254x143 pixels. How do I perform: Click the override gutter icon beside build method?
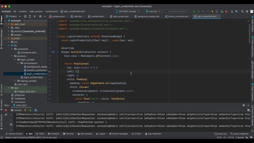point(53,52)
